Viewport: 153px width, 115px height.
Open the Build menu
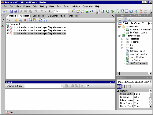(x=35, y=6)
